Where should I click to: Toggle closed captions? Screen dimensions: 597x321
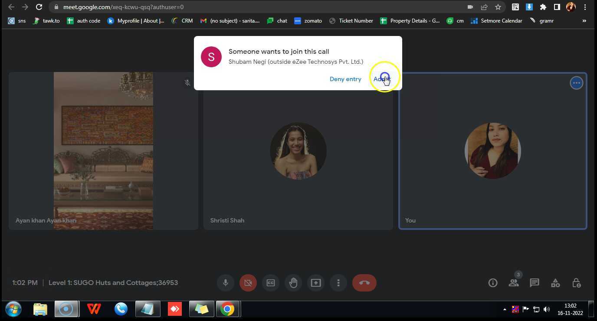pos(271,283)
